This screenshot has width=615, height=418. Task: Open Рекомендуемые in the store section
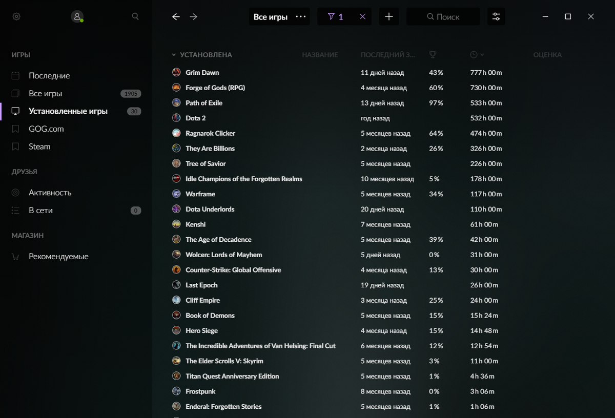pyautogui.click(x=58, y=257)
